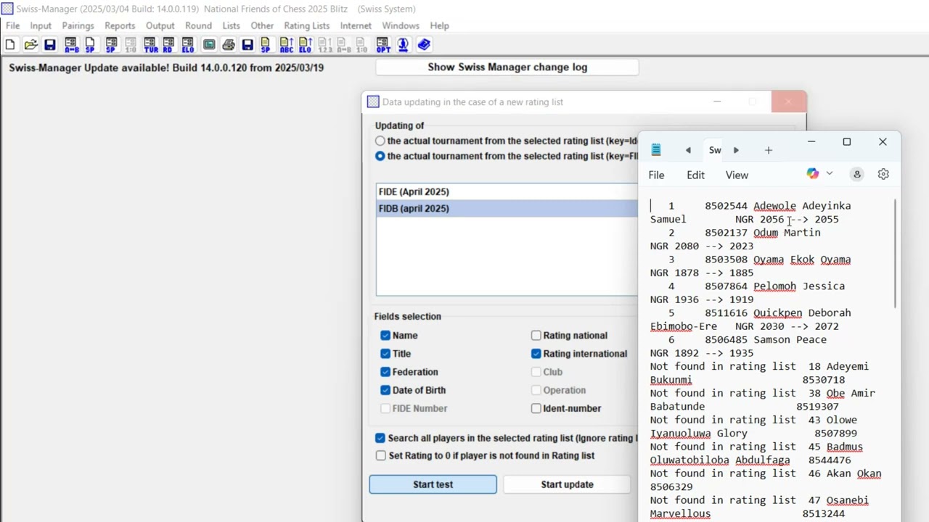Click the yellow ABC sort toolbar icon

[x=287, y=45]
